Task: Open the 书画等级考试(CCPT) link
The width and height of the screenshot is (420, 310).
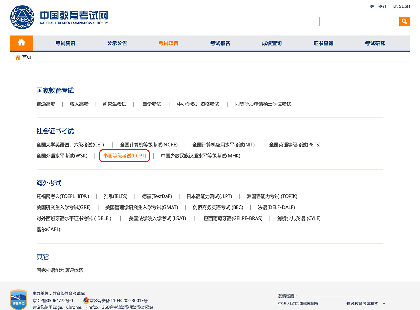Action: (x=125, y=156)
